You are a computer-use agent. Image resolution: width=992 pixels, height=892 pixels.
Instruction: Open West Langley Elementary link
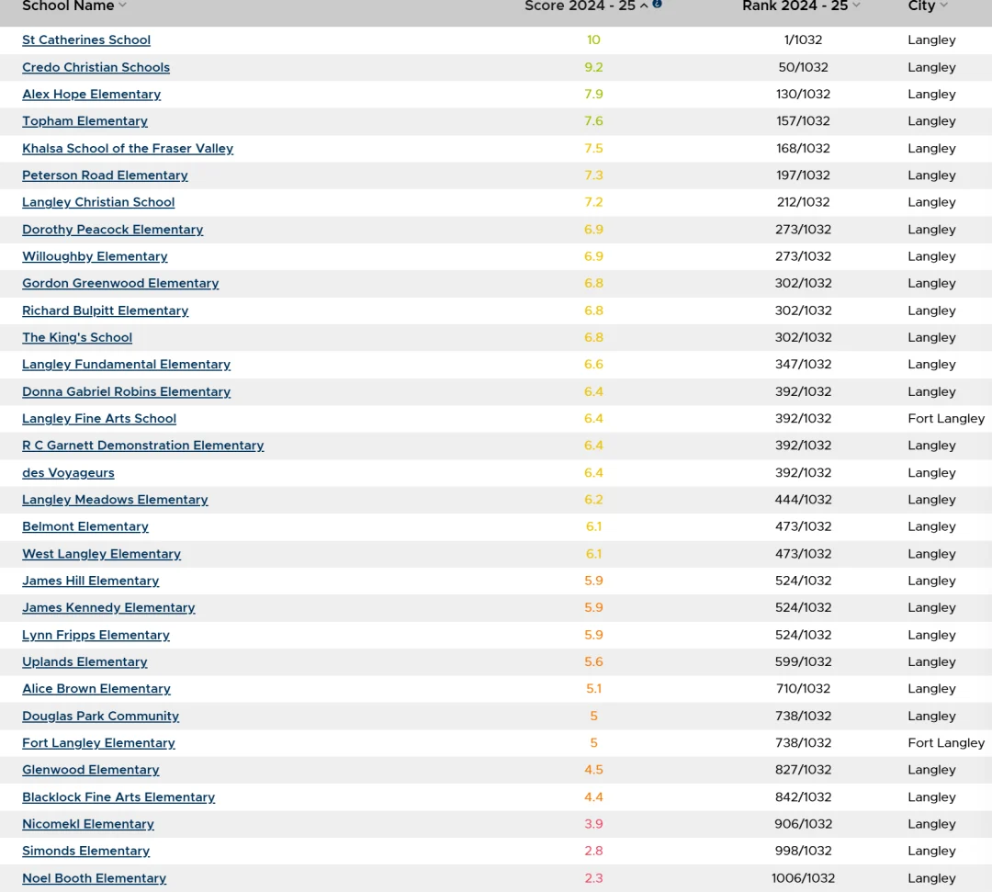coord(102,554)
